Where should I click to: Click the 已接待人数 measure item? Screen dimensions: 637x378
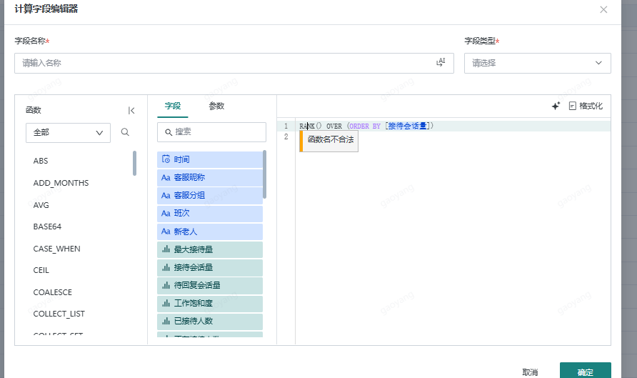[x=210, y=321]
